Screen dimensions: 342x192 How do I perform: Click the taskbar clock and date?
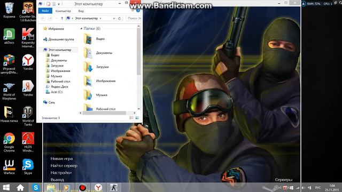point(332,188)
